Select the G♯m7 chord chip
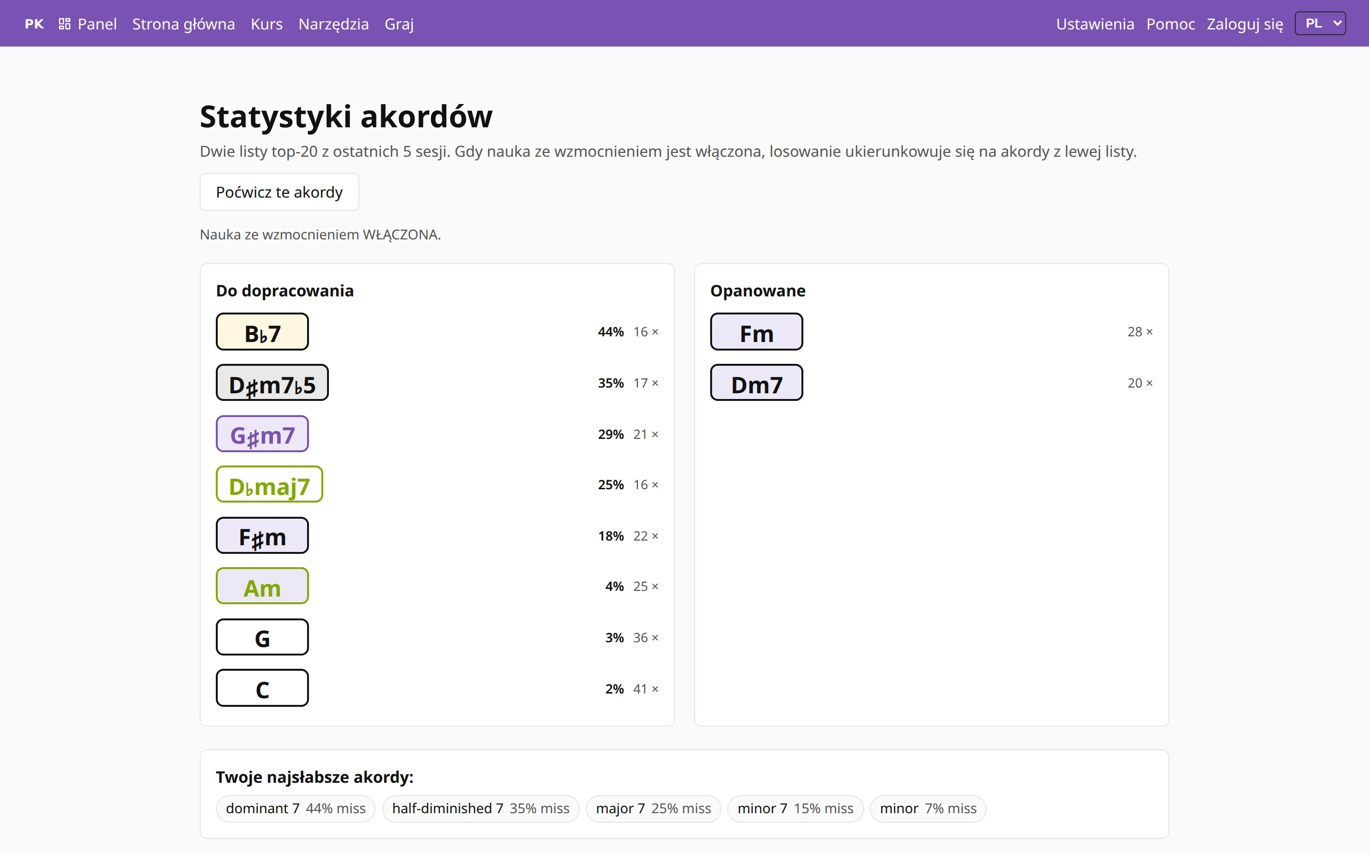The image size is (1369, 855). [262, 434]
